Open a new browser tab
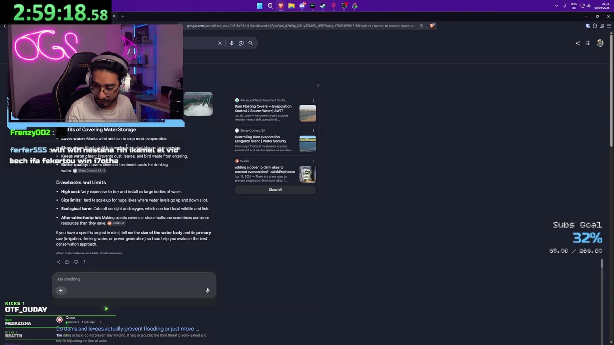This screenshot has height=345, width=614. point(122,16)
